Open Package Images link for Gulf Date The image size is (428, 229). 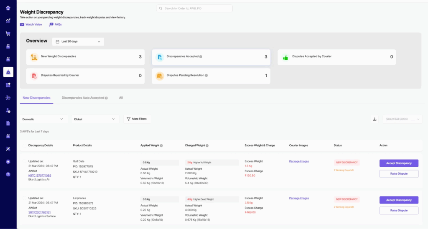click(x=299, y=161)
